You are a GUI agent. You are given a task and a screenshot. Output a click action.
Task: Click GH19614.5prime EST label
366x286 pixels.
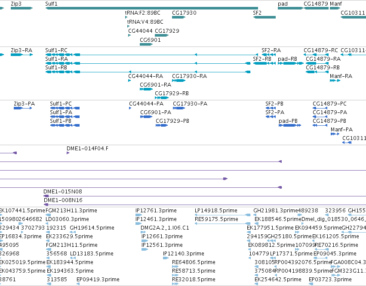coord(92,228)
